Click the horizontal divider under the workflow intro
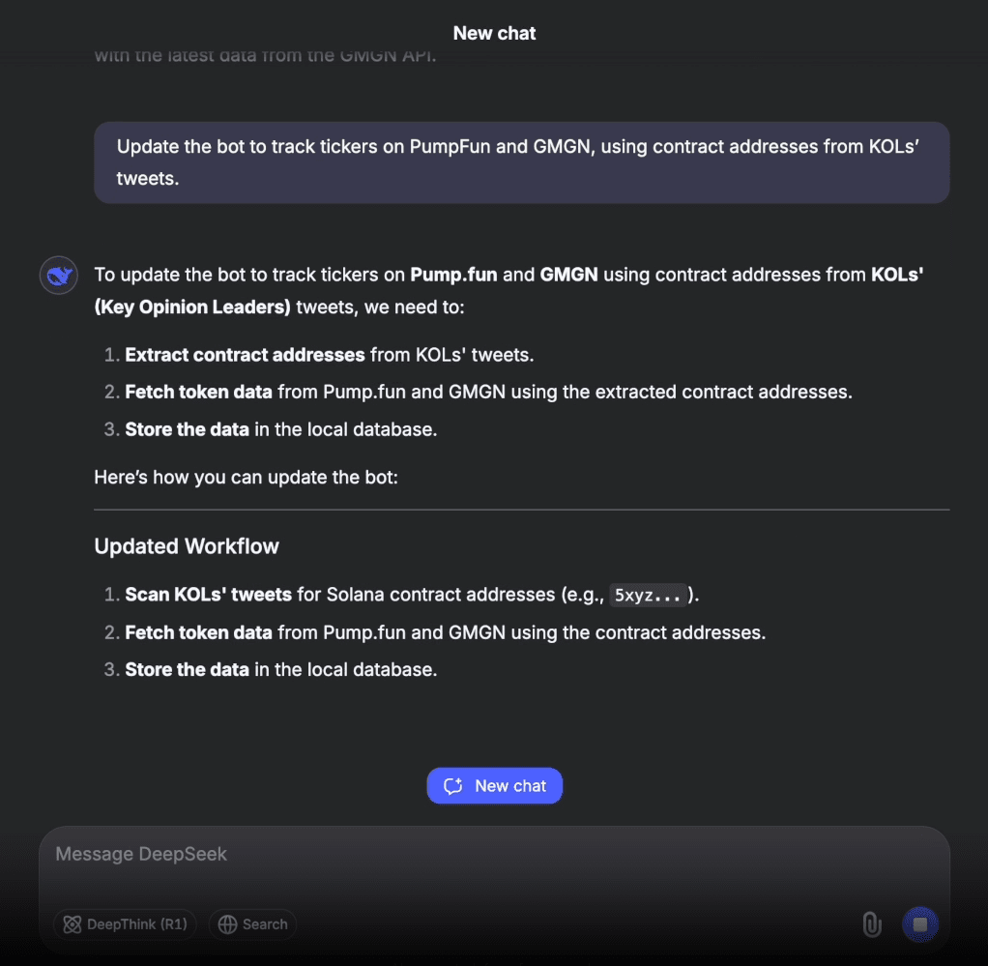The height and width of the screenshot is (966, 988). coord(522,510)
